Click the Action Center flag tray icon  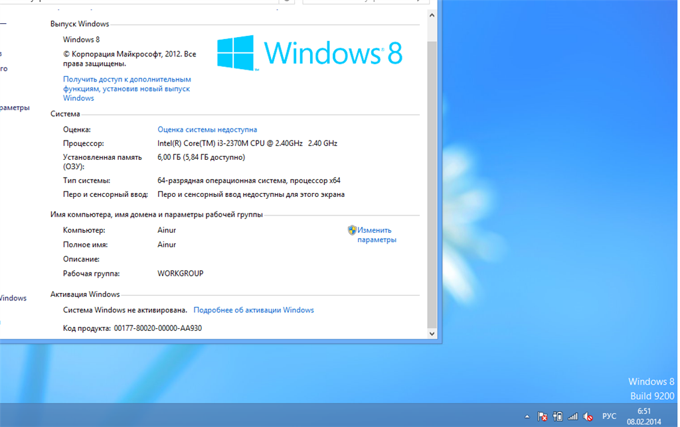pos(542,416)
